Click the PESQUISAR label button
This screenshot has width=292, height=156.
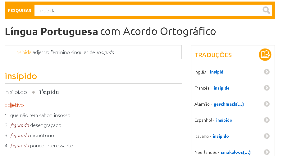(20, 11)
